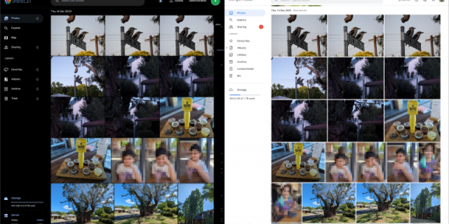The height and width of the screenshot is (224, 449).
Task: Click the red Sharing notification badge
Action: pyautogui.click(x=261, y=27)
